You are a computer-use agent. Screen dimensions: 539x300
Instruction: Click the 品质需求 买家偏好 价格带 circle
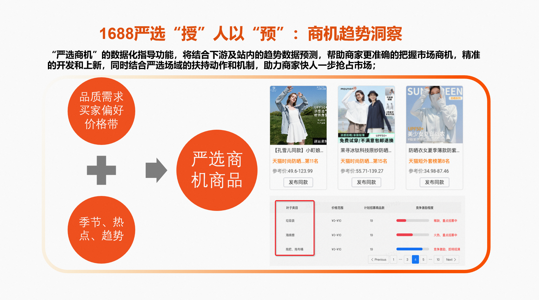[101, 111]
